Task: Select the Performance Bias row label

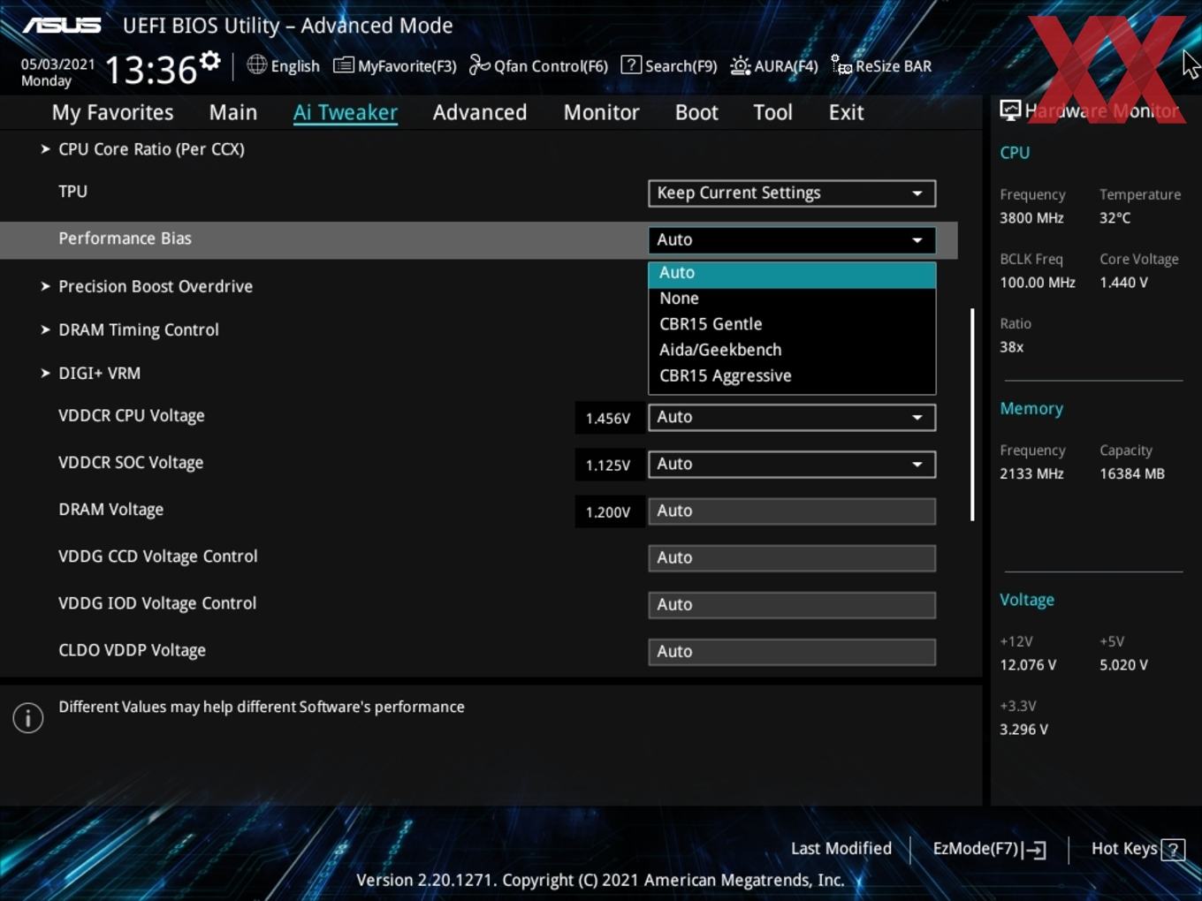Action: 125,238
